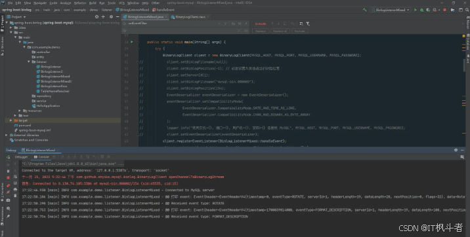The width and height of the screenshot is (470, 237).
Task: Open the Navigate menu
Action: click(x=40, y=3)
